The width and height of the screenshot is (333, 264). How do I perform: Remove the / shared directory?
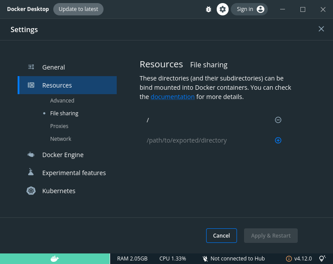click(x=278, y=120)
